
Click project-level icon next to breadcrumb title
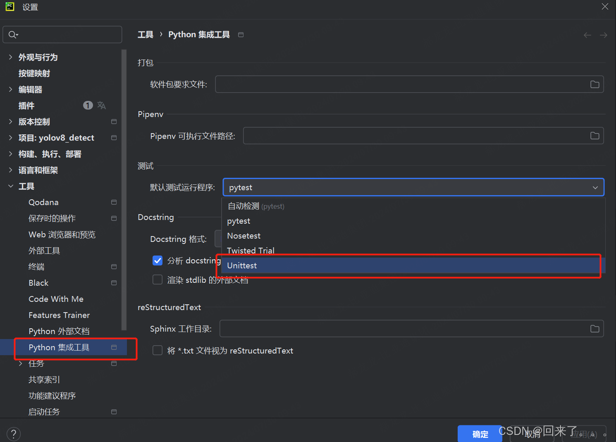point(241,35)
